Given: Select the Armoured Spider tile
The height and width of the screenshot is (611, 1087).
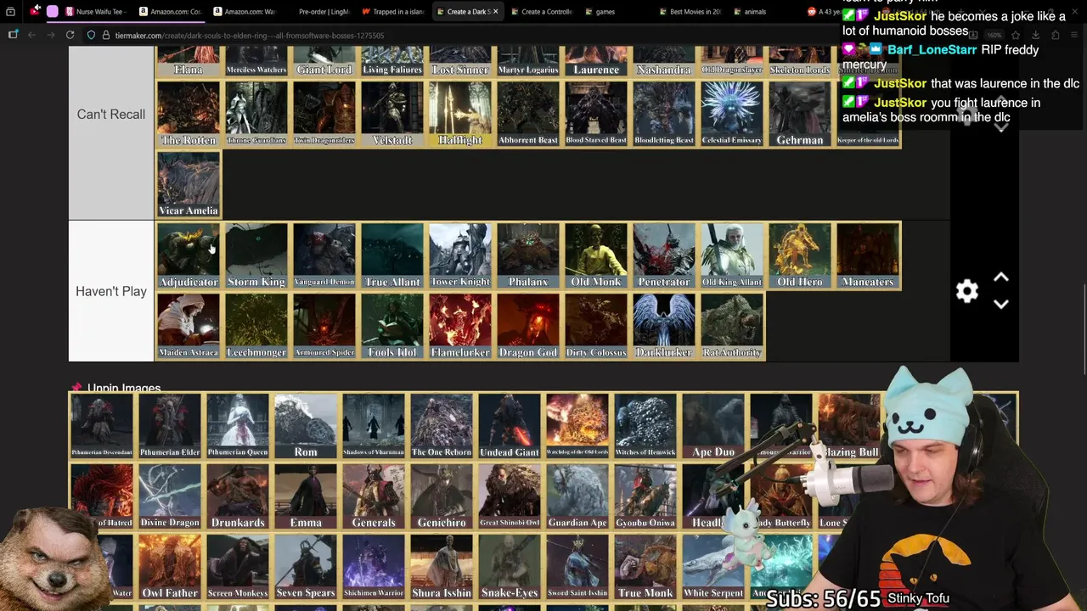Looking at the screenshot, I should 324,326.
